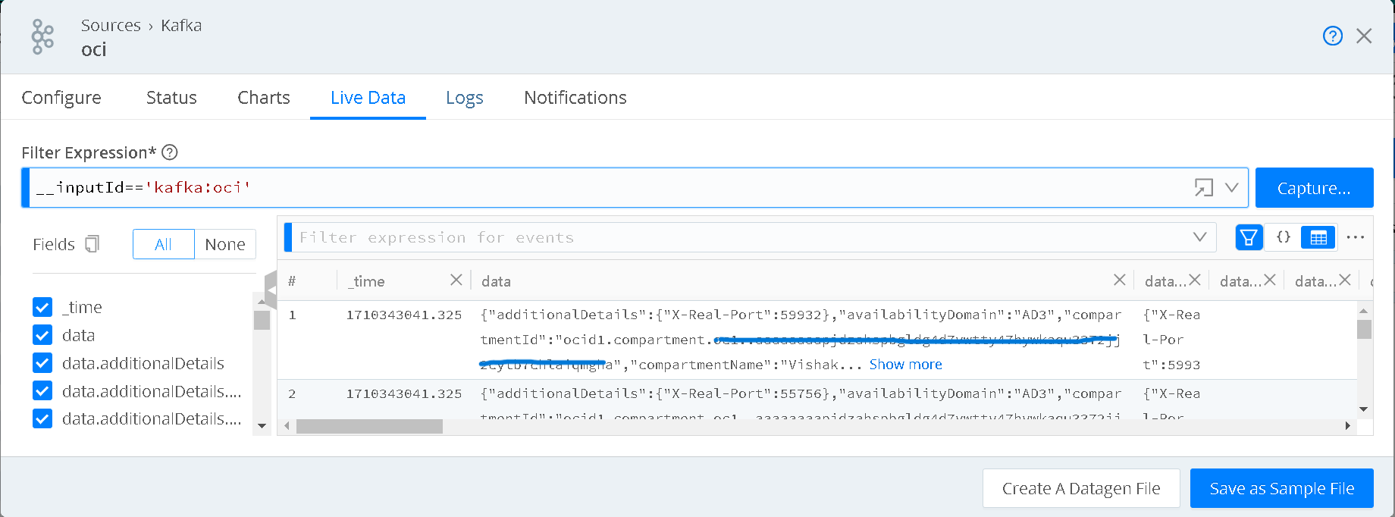The height and width of the screenshot is (517, 1395).
Task: Remove the first truncated data... column
Action: (1195, 280)
